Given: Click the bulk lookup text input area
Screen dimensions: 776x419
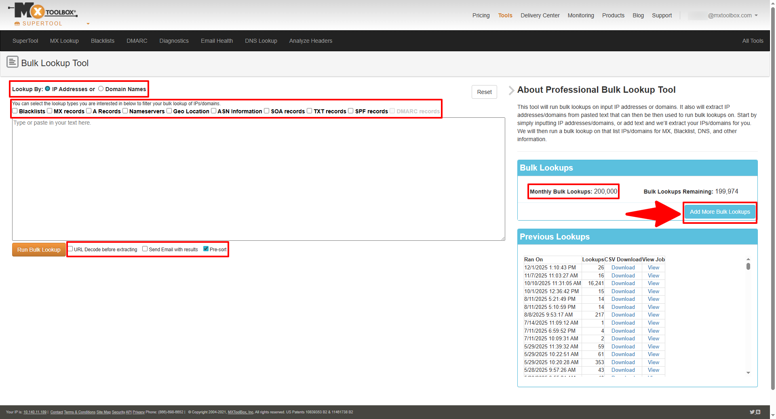Looking at the screenshot, I should click(x=258, y=179).
